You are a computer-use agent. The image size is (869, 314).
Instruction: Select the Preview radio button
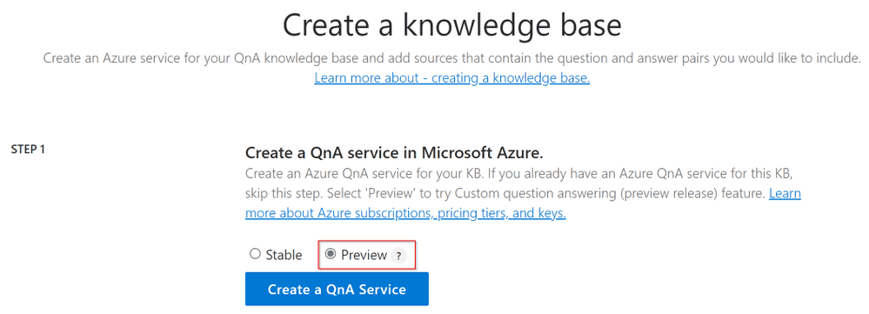coord(331,254)
